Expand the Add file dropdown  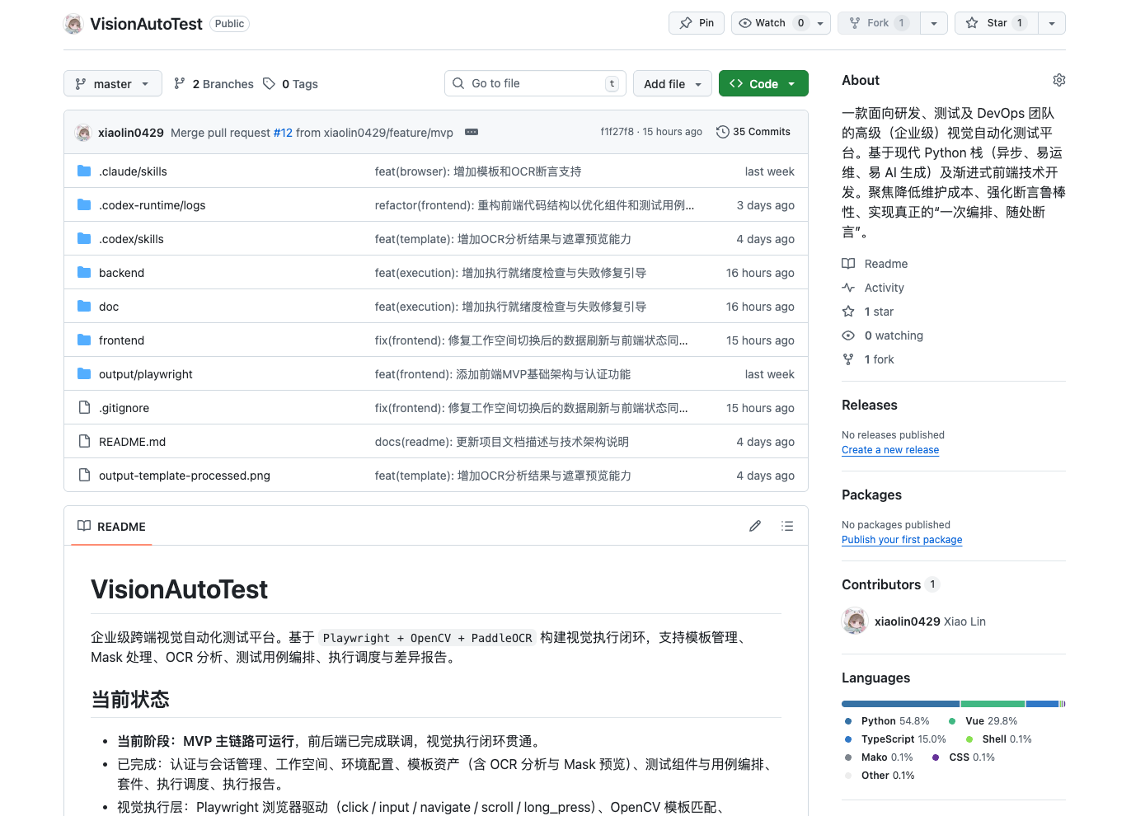pos(673,83)
